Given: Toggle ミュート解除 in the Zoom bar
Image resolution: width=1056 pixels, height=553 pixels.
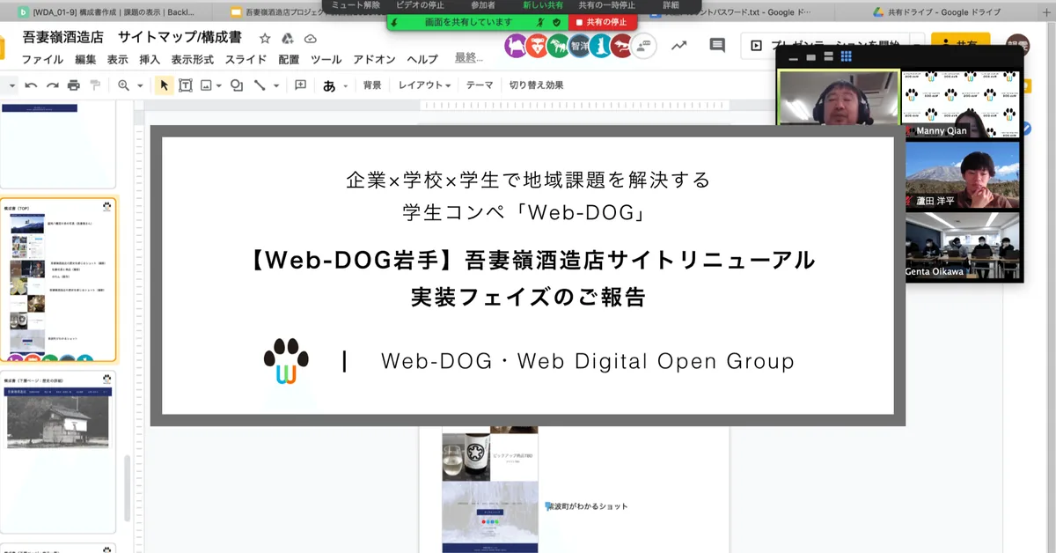Looking at the screenshot, I should coord(356,5).
